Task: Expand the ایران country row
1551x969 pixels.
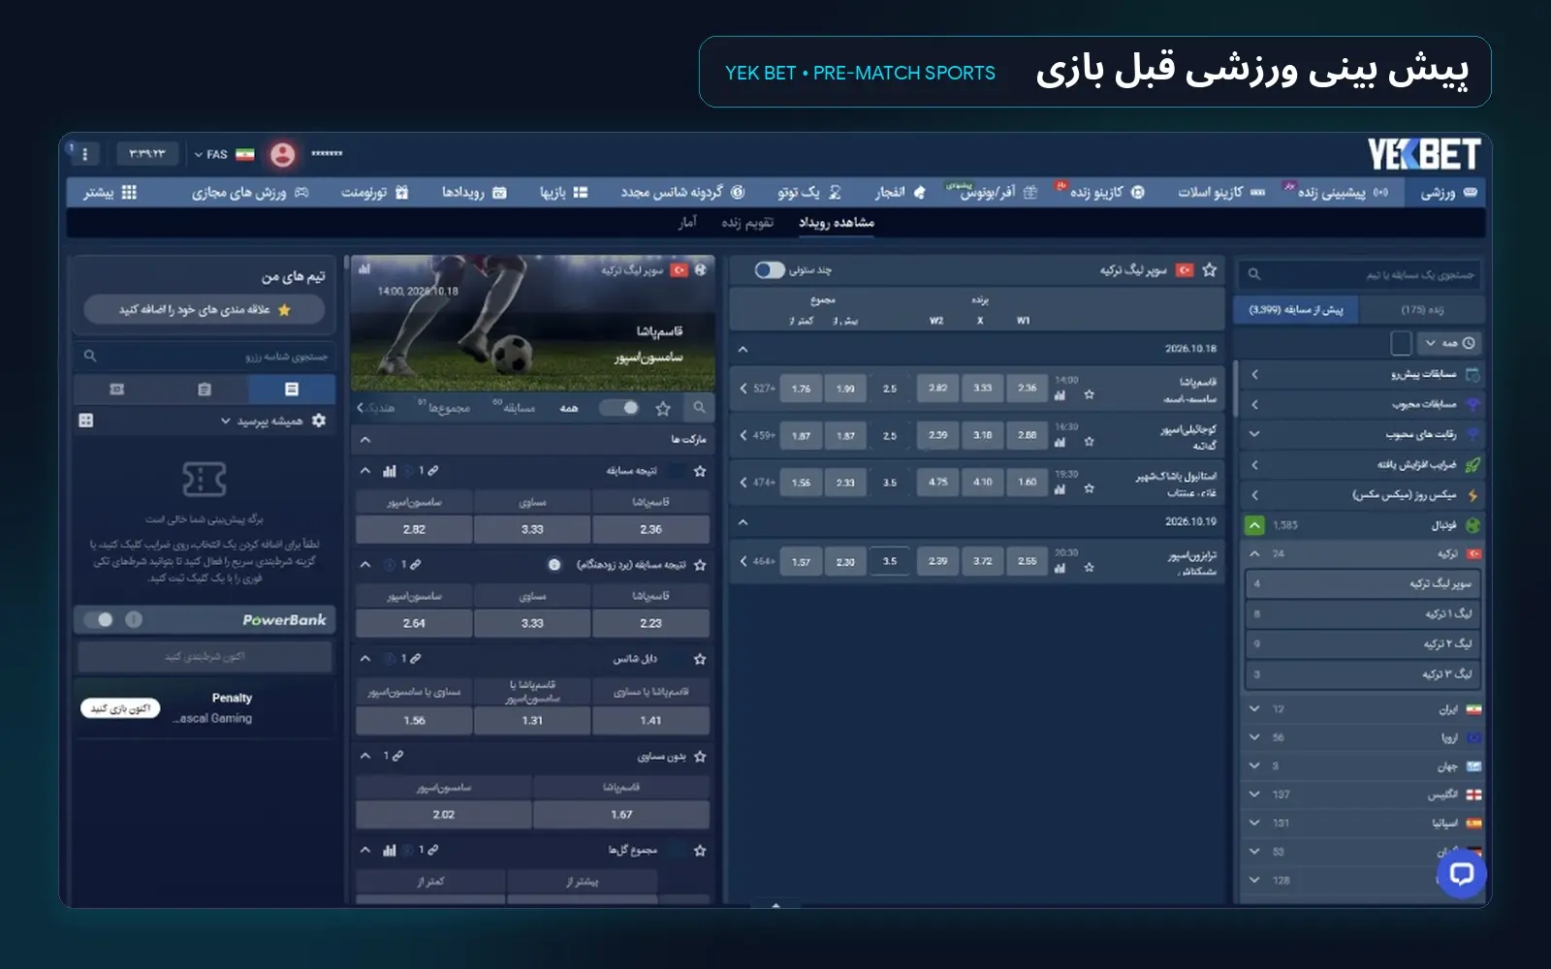Action: click(x=1362, y=709)
